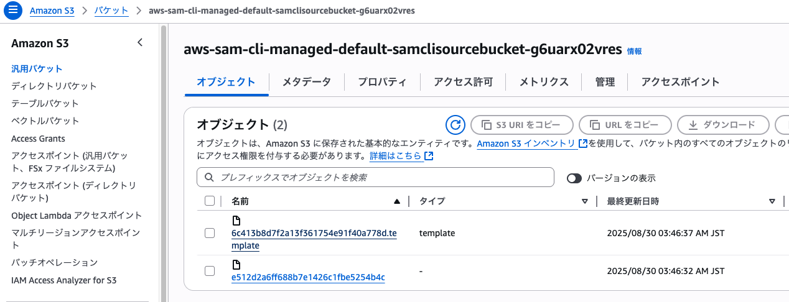The height and width of the screenshot is (302, 789).
Task: Sort by 名前 column ascending arrow
Action: 397,201
